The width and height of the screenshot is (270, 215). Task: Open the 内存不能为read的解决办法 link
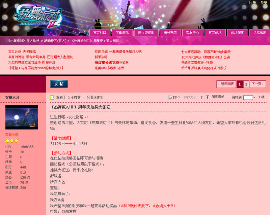[x=36, y=68]
